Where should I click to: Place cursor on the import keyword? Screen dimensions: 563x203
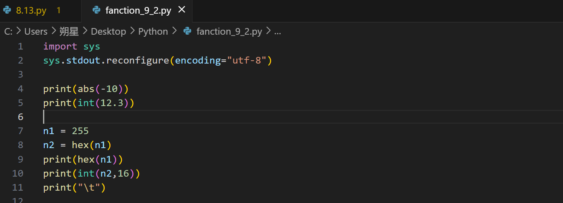60,46
